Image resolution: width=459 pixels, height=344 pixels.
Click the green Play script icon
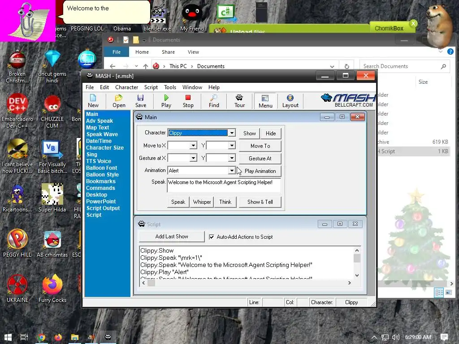pyautogui.click(x=166, y=101)
